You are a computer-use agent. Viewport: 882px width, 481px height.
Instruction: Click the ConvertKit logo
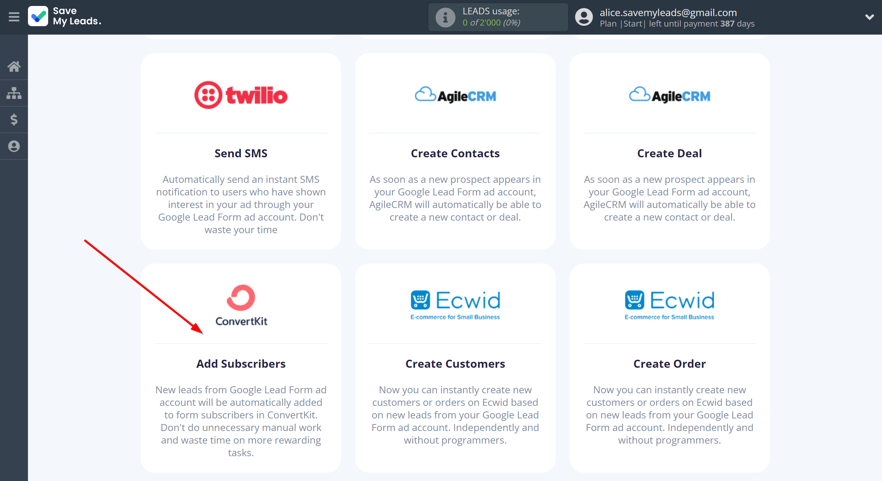pyautogui.click(x=241, y=306)
